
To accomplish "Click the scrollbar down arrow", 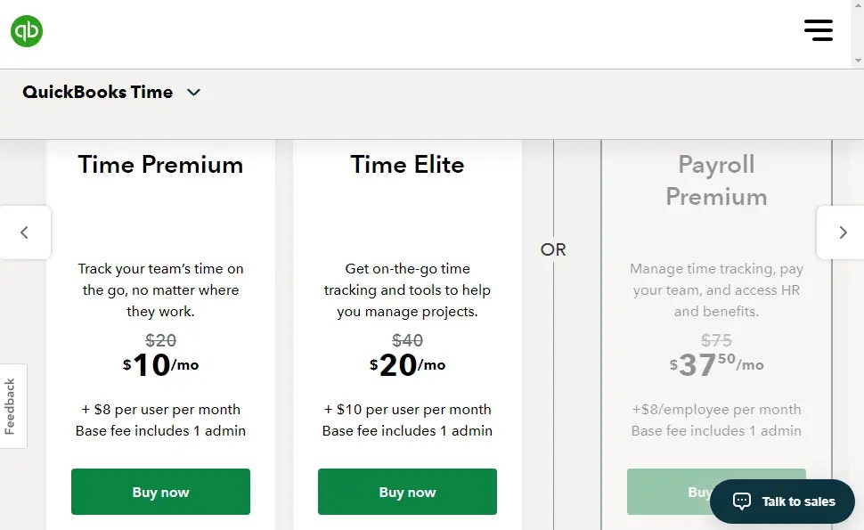I will pos(858,61).
